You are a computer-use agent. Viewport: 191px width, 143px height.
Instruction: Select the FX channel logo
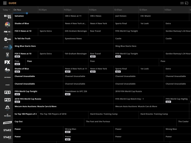[x=7, y=62]
